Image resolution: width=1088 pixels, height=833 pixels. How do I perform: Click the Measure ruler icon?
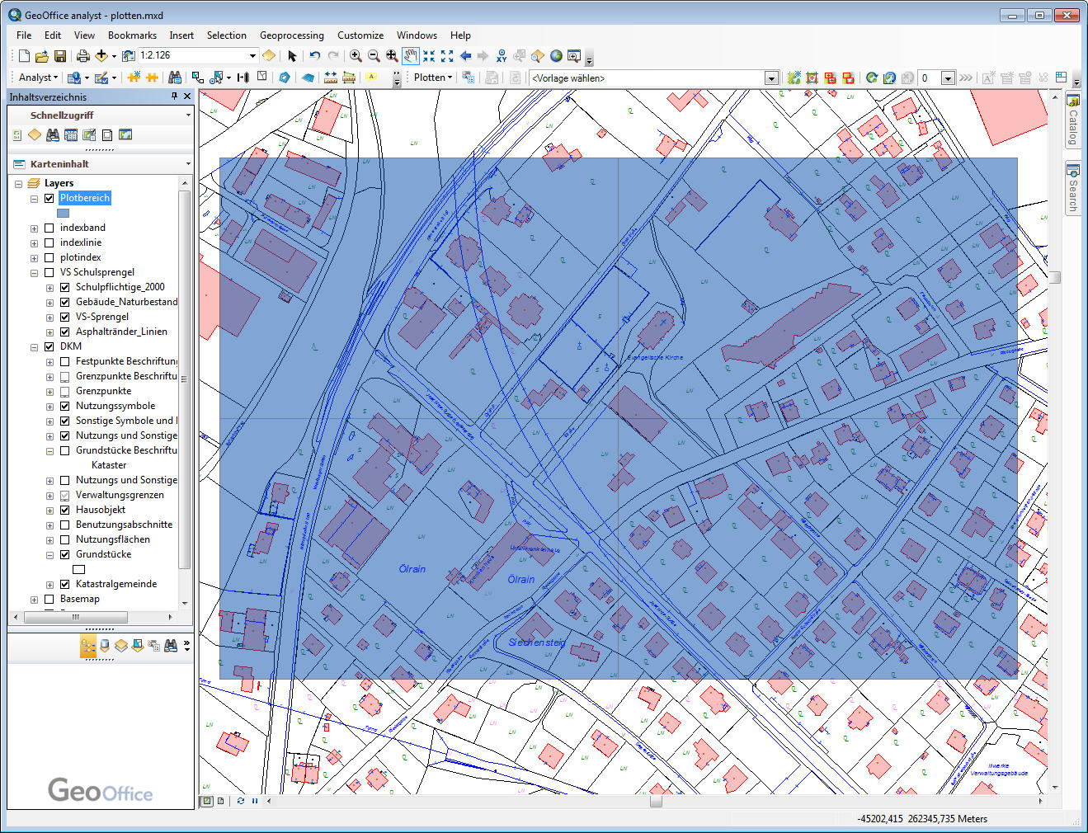pos(330,78)
